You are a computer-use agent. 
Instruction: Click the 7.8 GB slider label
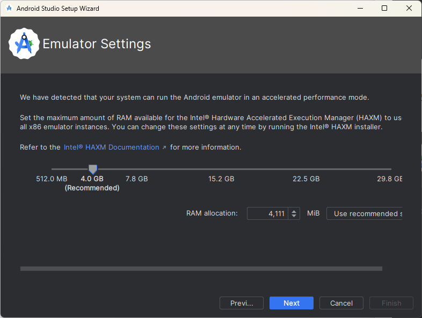[x=137, y=179]
